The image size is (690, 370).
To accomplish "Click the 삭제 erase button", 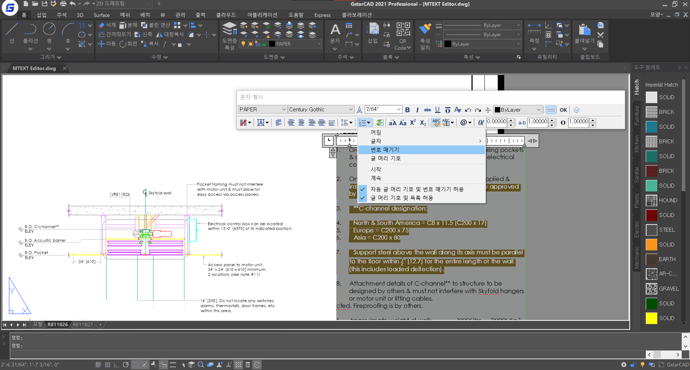I will coord(107,25).
